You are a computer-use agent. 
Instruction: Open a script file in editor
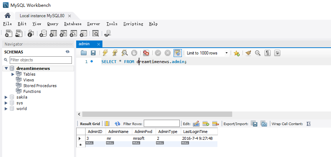point(84,53)
